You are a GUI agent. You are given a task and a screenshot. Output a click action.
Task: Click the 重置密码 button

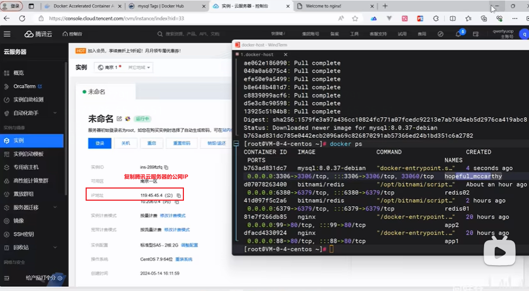pos(181,143)
